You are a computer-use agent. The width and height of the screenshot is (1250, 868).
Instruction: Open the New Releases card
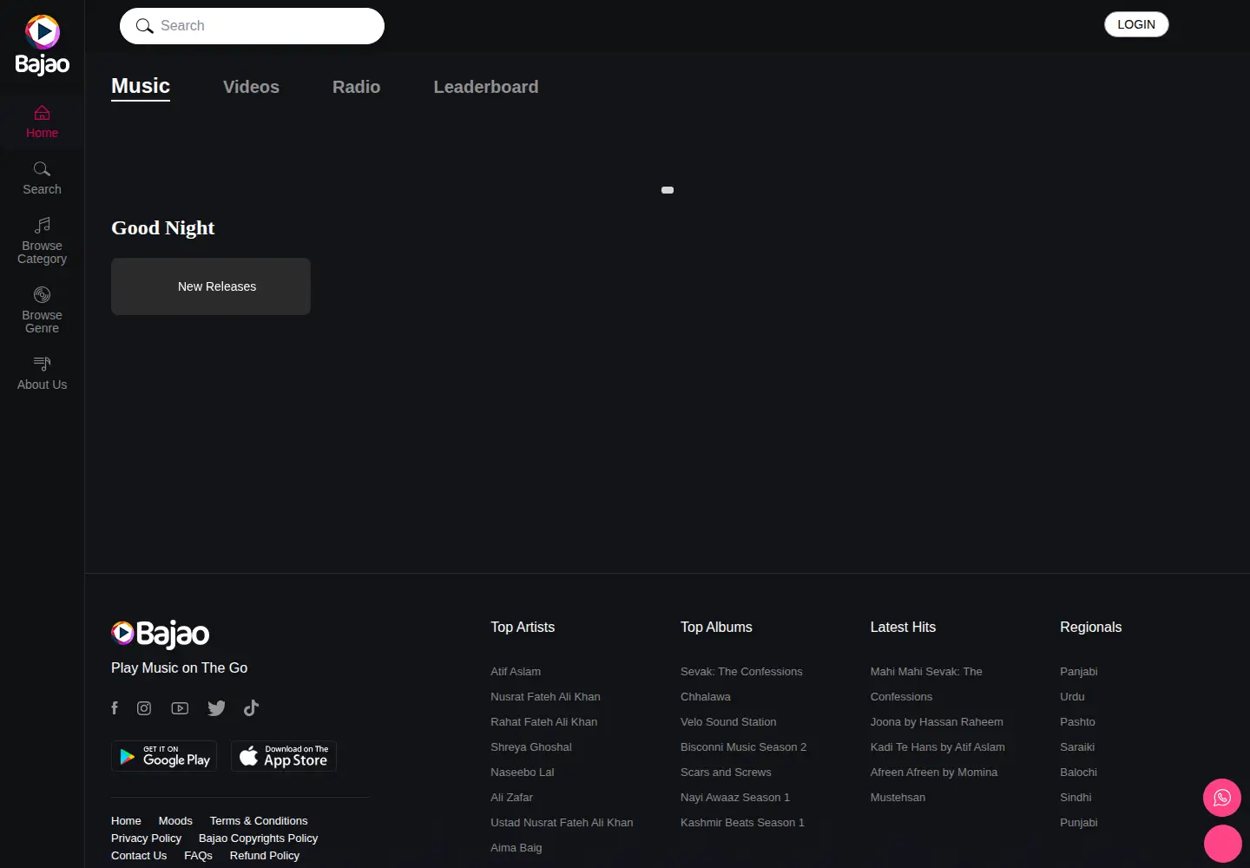(x=211, y=286)
